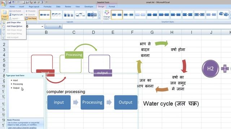Click the input bullet in text pane
Screen dimensions: 231x129
[x=15, y=80]
